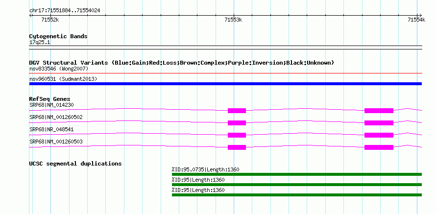Select the shorter exon block of SRP68|NR_048541
This screenshot has width=436, height=214.
click(237, 135)
